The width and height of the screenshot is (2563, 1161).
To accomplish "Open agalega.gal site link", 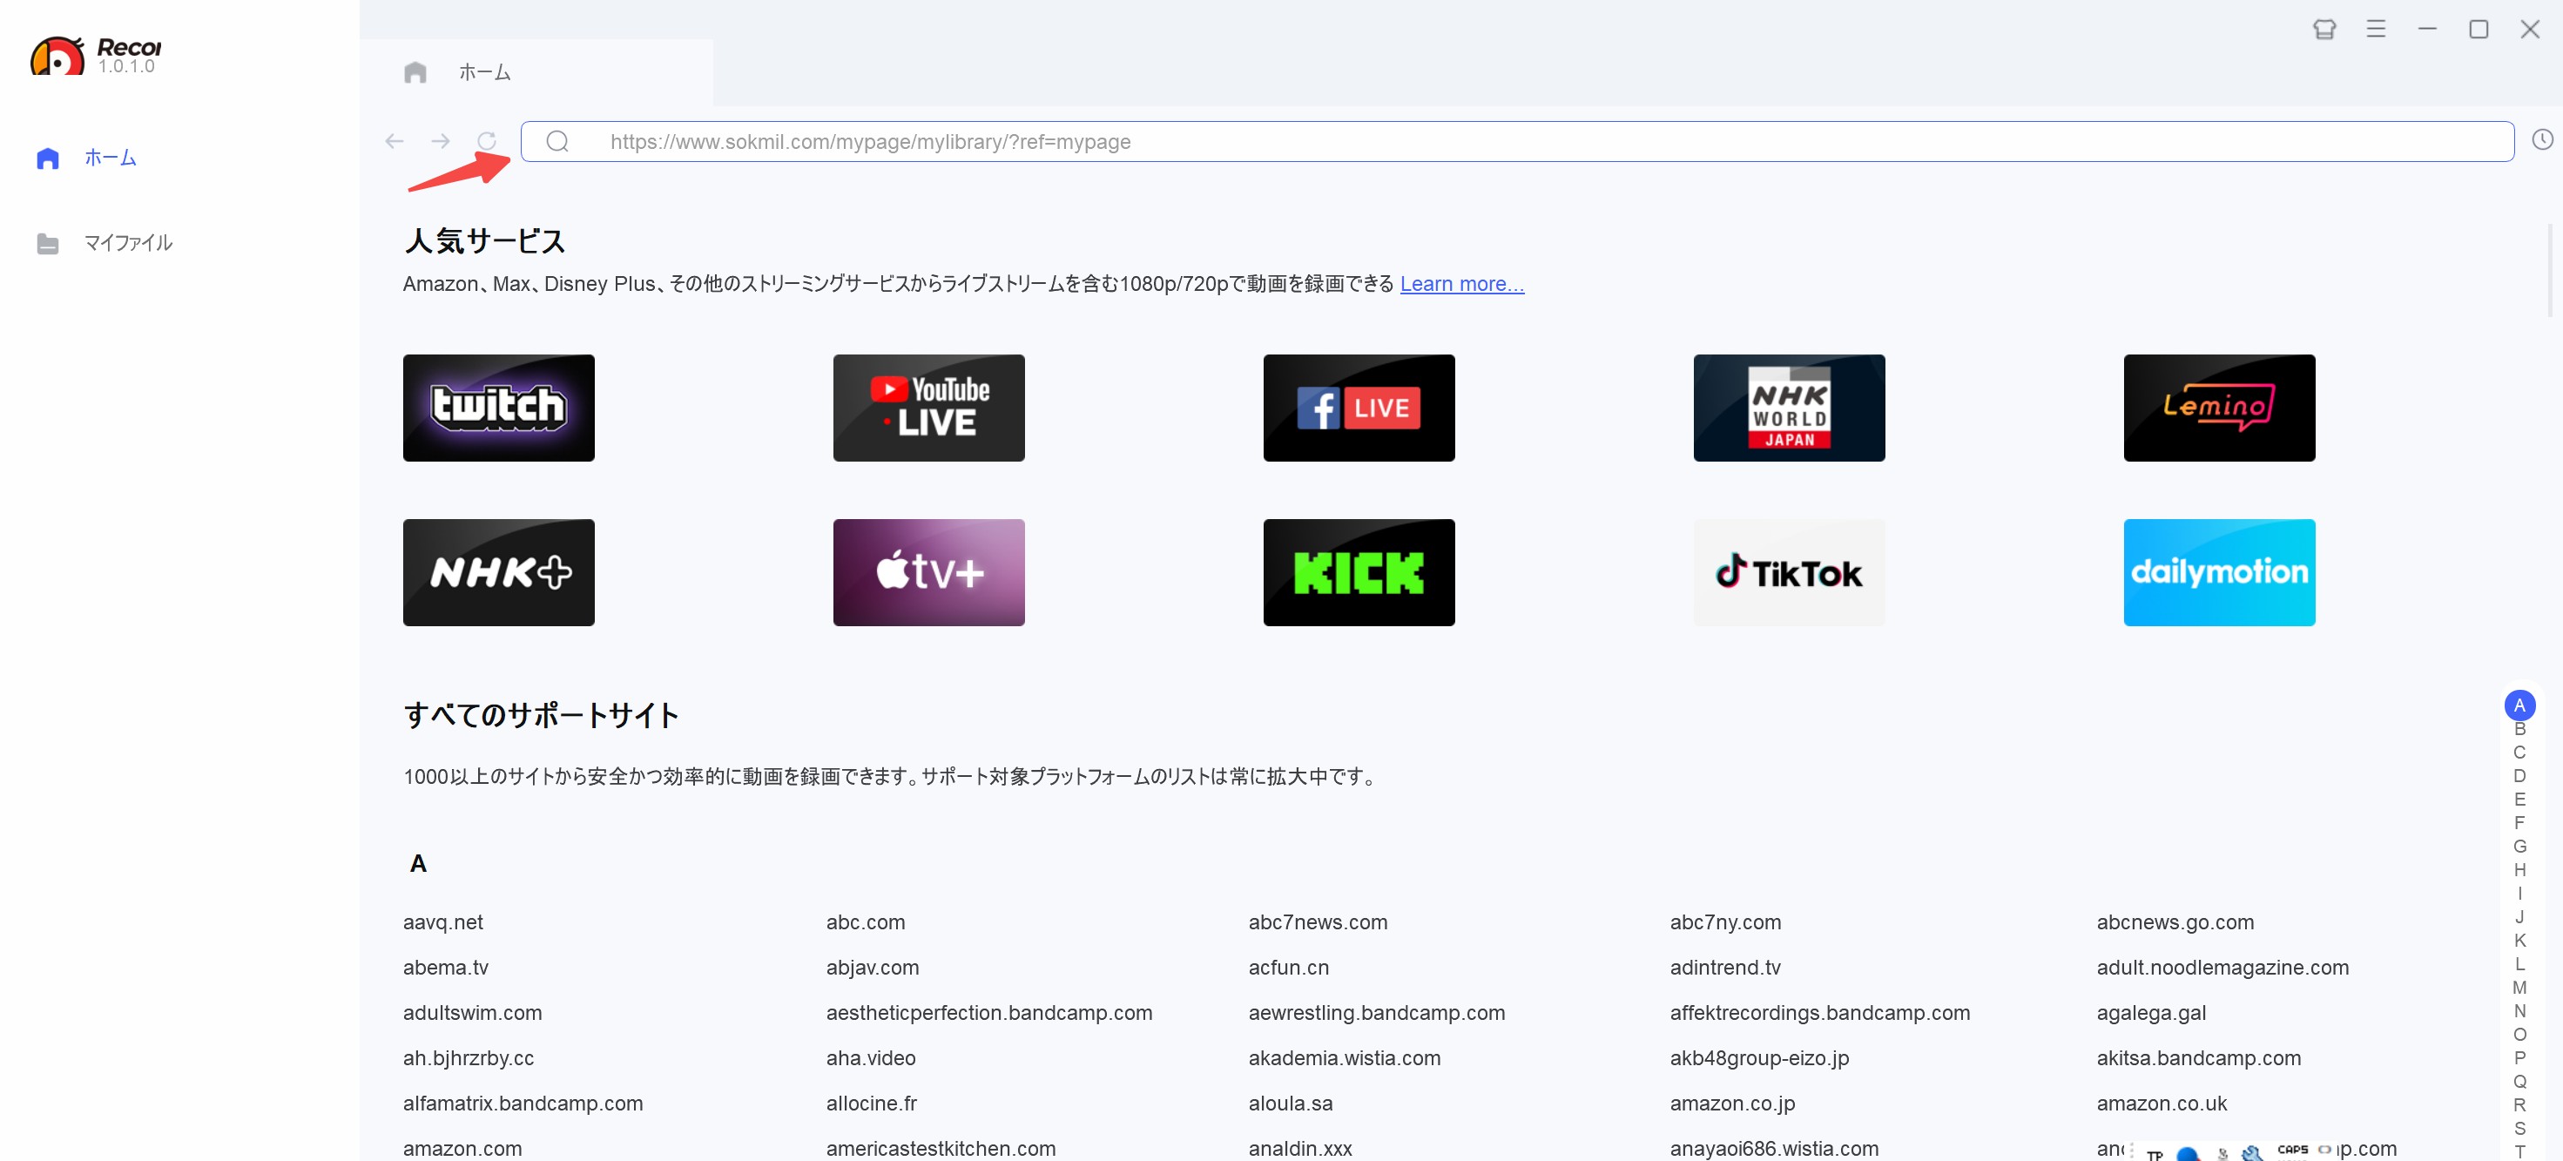I will 2151,1013.
